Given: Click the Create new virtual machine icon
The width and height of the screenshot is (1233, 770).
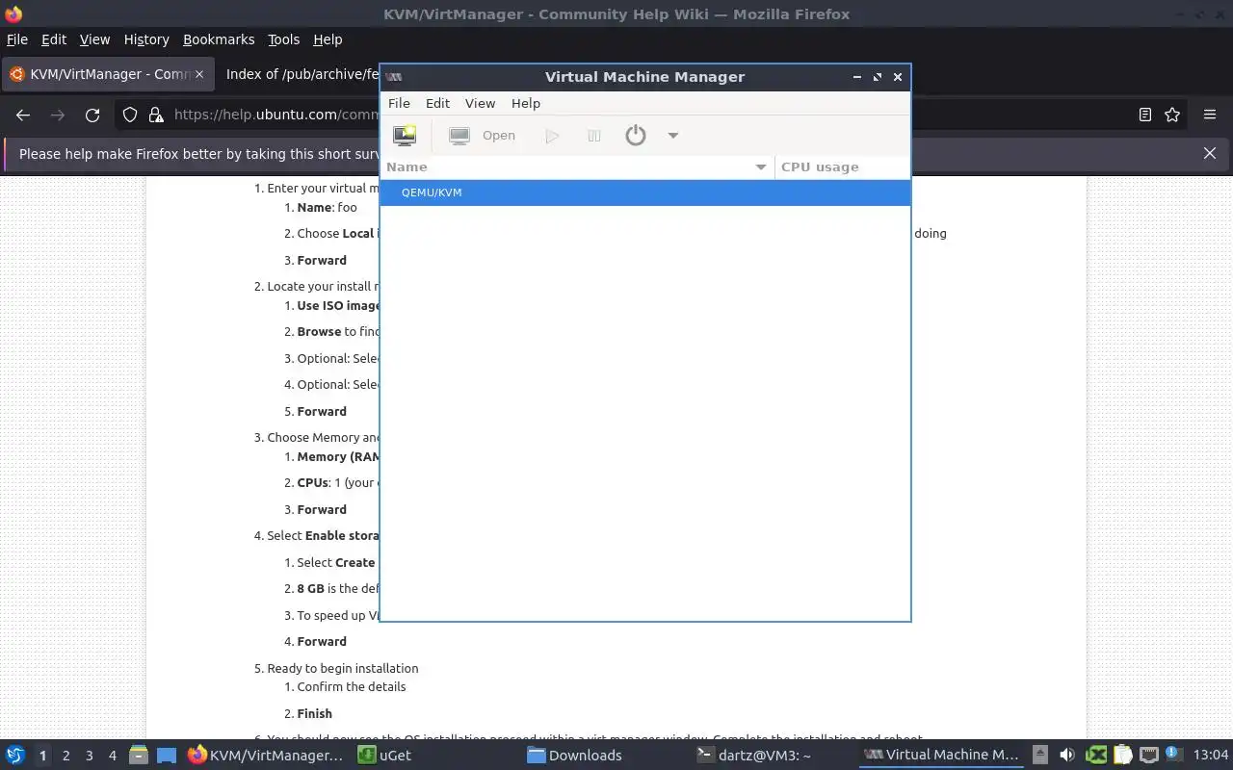Looking at the screenshot, I should click(x=405, y=136).
